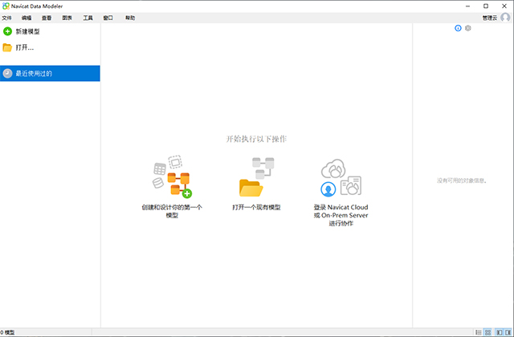Select the 最近使用过的 recent item
Image resolution: width=514 pixels, height=337 pixels.
point(50,73)
